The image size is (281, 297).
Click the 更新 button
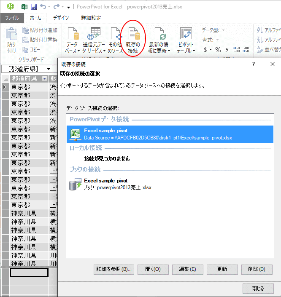[x=222, y=269]
